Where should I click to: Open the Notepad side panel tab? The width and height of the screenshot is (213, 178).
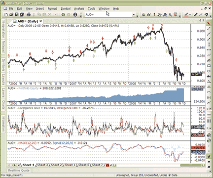pos(3,47)
